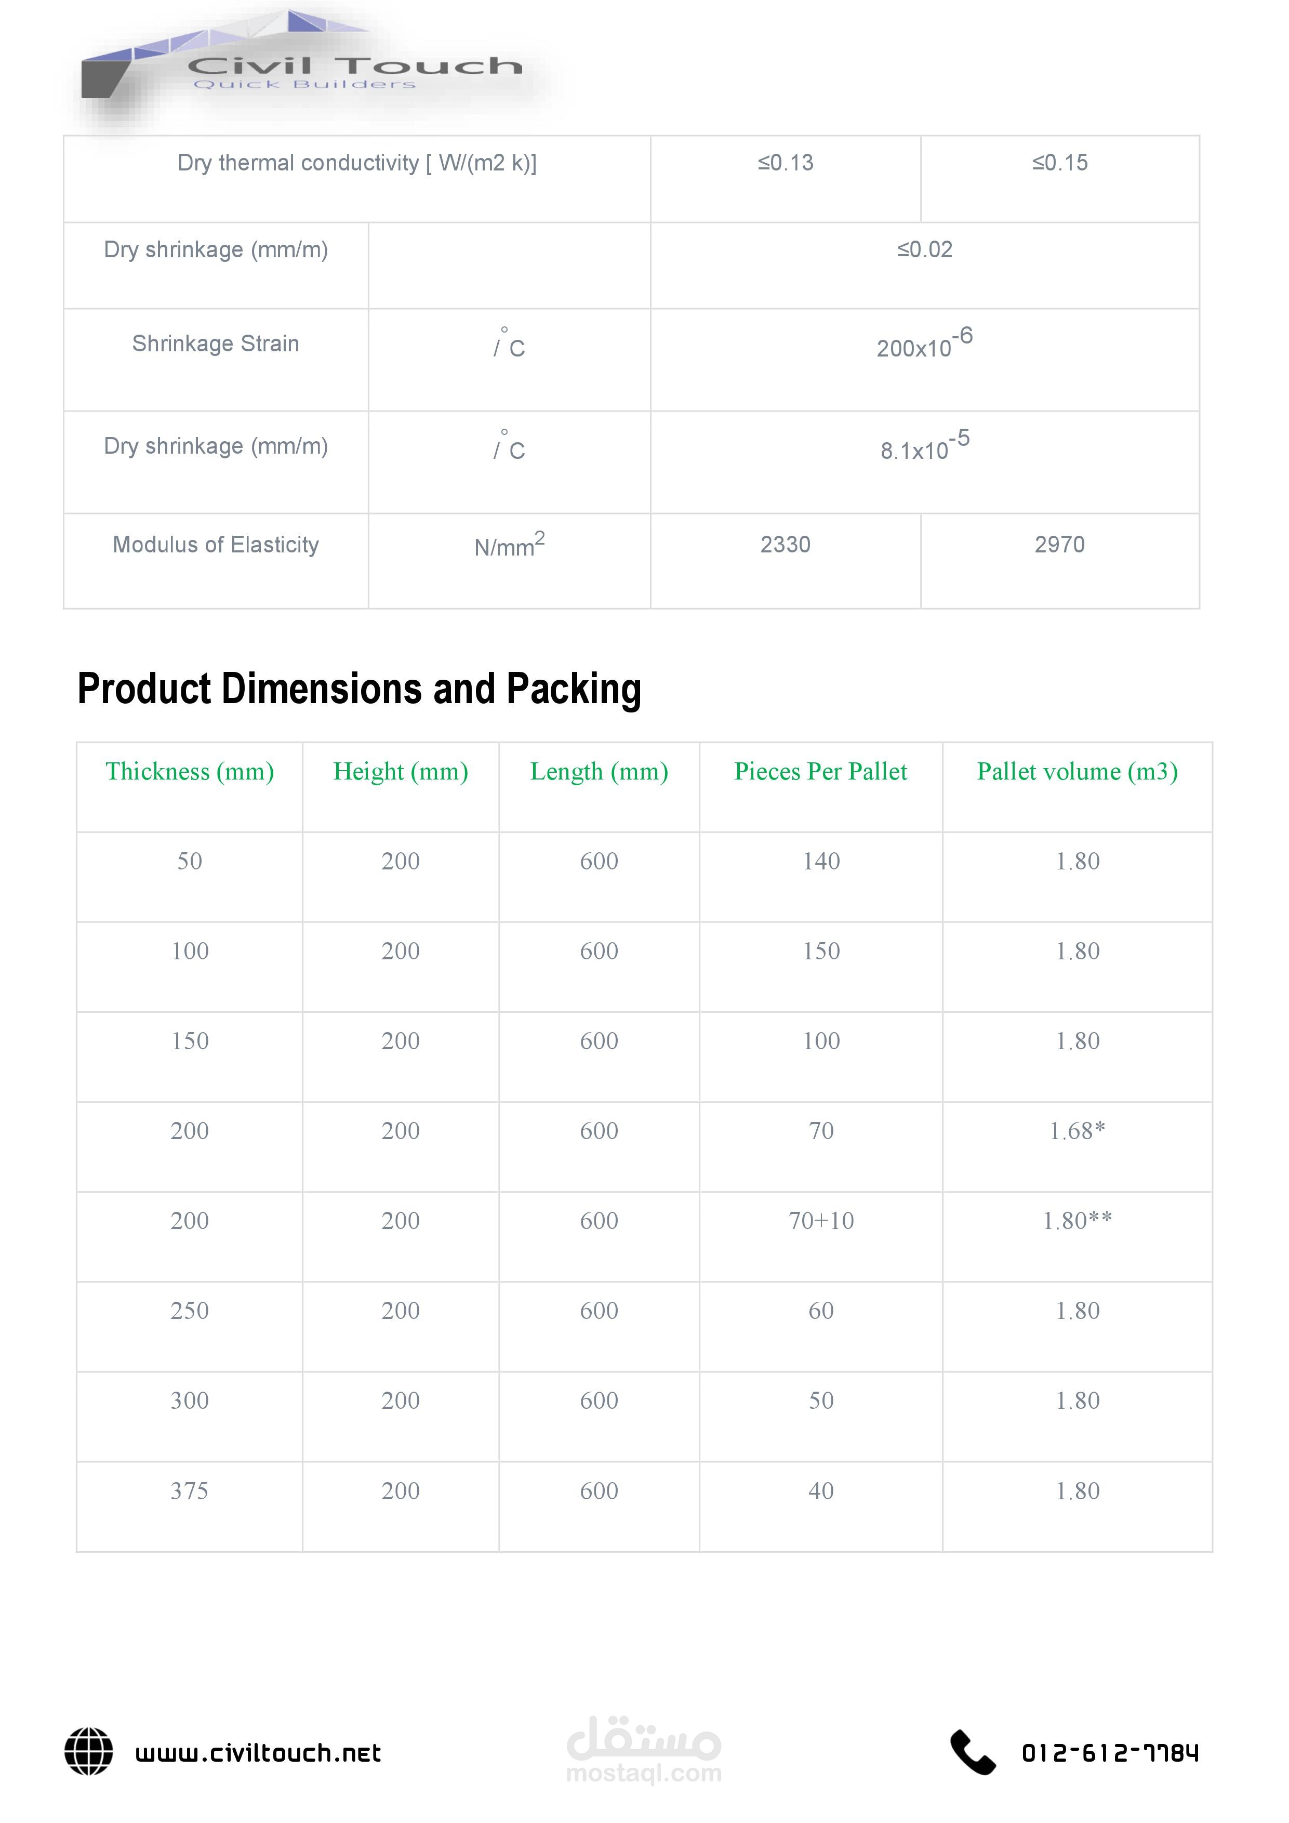Screen dimensions: 1289x1823
Task: Open the www.civiltouch.net link
Action: (x=258, y=1753)
